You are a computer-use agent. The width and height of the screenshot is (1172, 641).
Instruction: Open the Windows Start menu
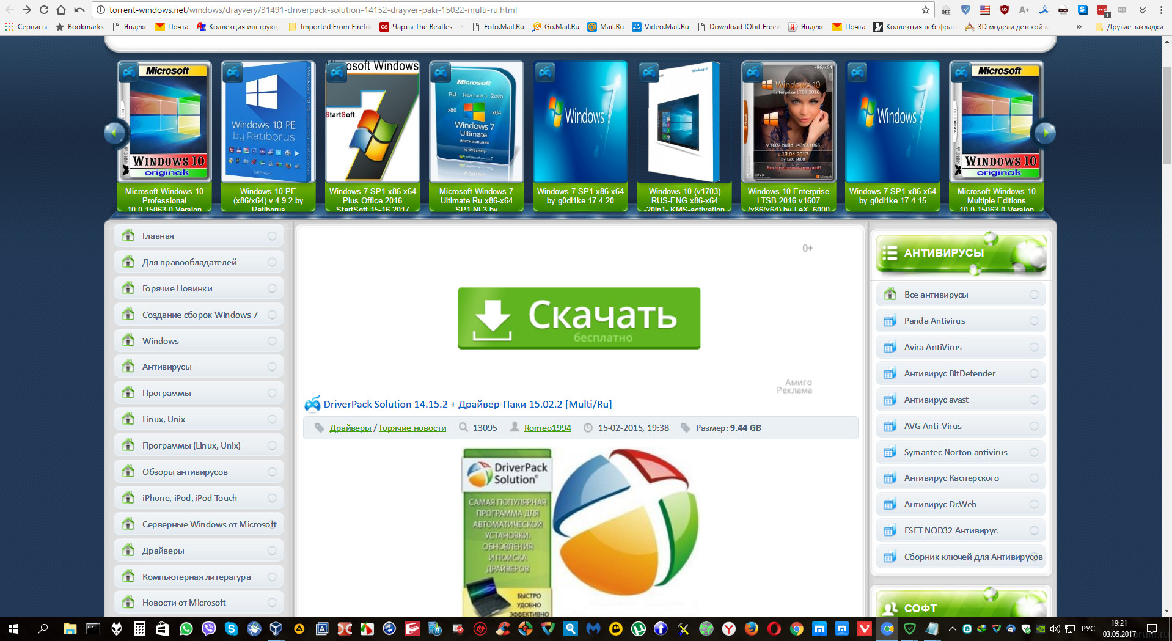pyautogui.click(x=13, y=629)
